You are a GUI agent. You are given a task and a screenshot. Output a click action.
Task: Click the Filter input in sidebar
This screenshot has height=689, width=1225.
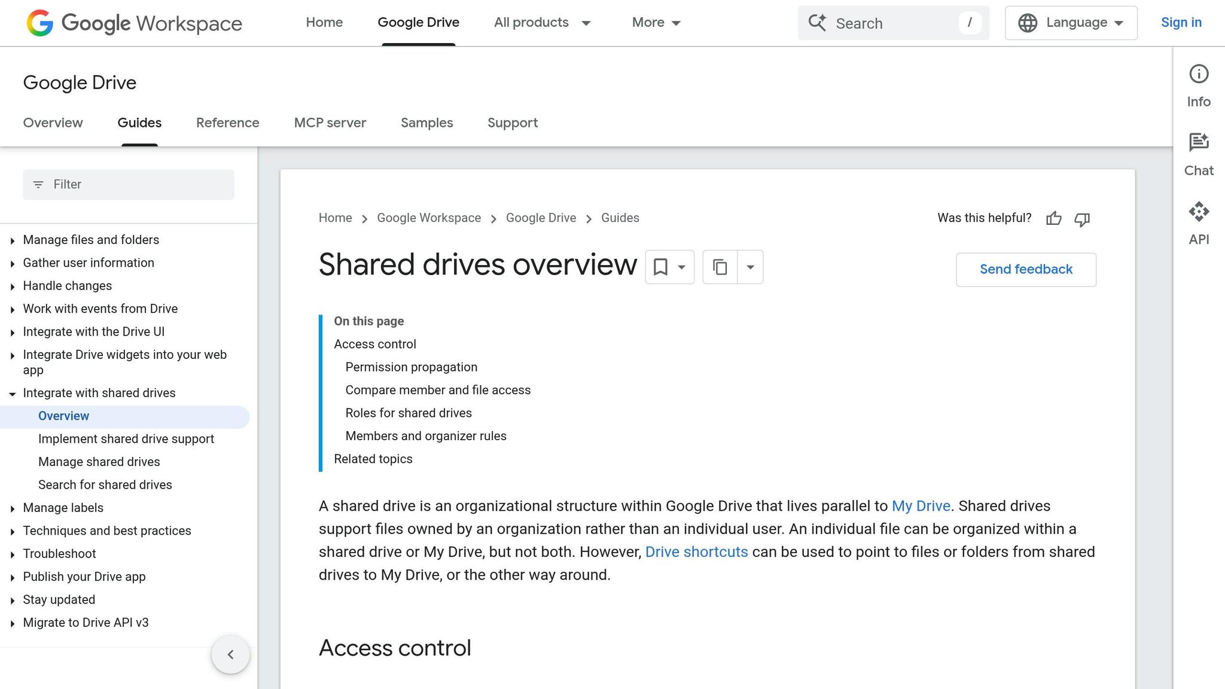pos(129,185)
